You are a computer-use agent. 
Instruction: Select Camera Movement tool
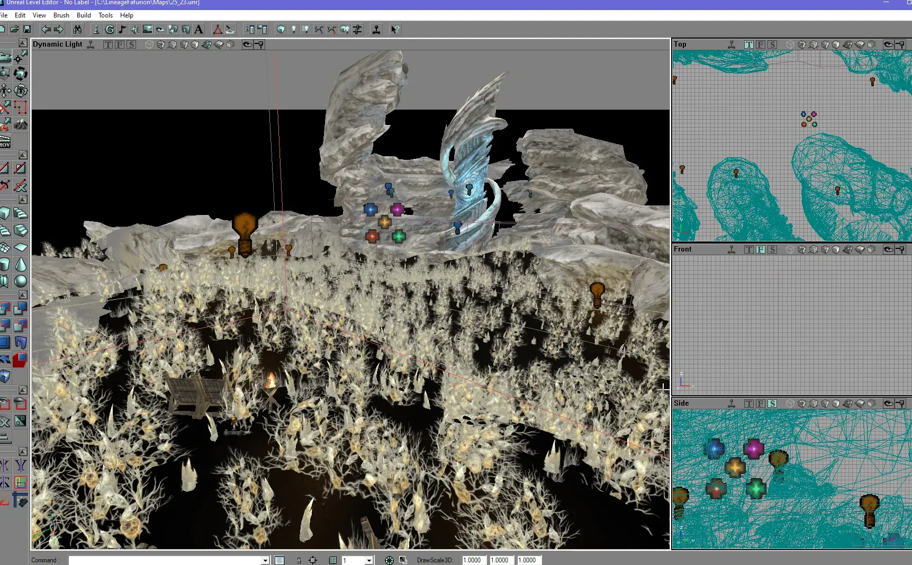pos(5,57)
